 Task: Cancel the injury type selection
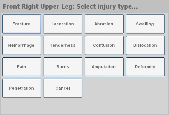click(63, 88)
